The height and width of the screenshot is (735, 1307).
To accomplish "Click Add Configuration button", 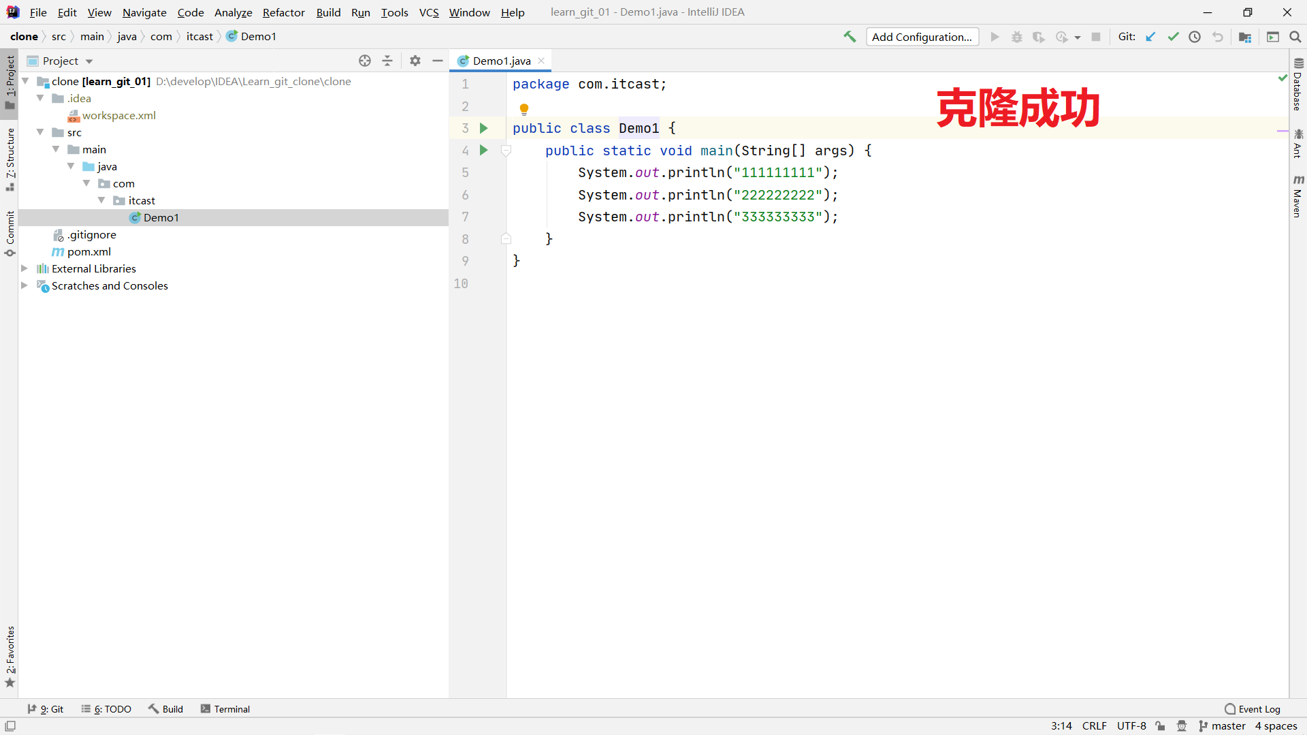I will tap(922, 37).
